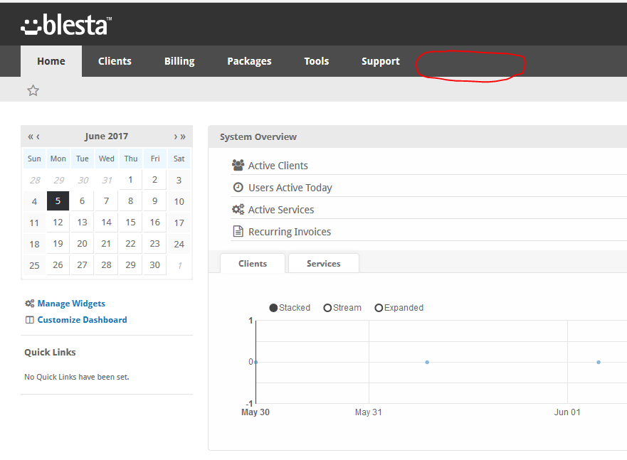Select June 16 in the calendar
The image size is (627, 460).
[x=154, y=222]
